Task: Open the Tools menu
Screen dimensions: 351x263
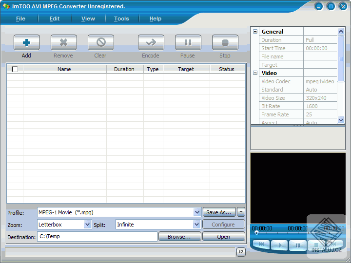Action: coord(121,19)
